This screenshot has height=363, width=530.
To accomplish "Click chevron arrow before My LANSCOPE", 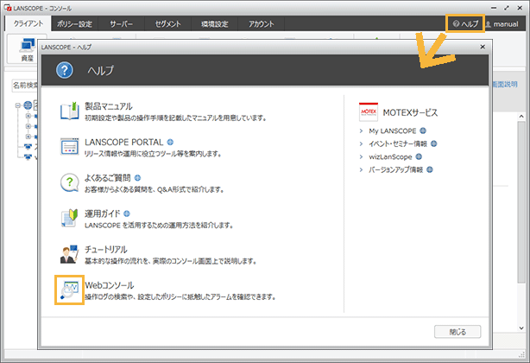I will pyautogui.click(x=361, y=131).
